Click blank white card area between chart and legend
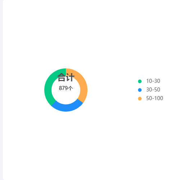The image size is (180, 180). point(112,90)
